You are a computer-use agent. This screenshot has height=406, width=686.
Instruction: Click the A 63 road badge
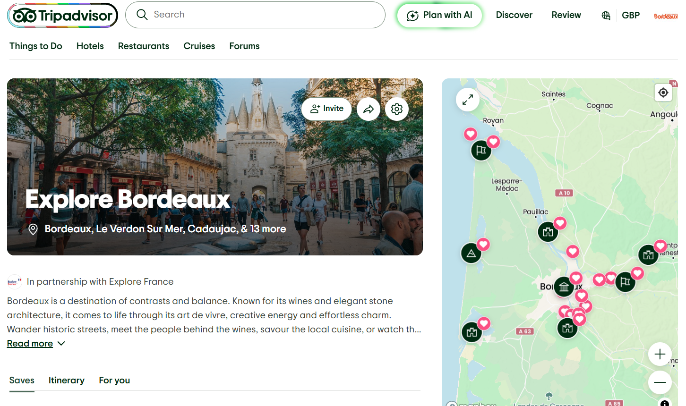pos(524,331)
